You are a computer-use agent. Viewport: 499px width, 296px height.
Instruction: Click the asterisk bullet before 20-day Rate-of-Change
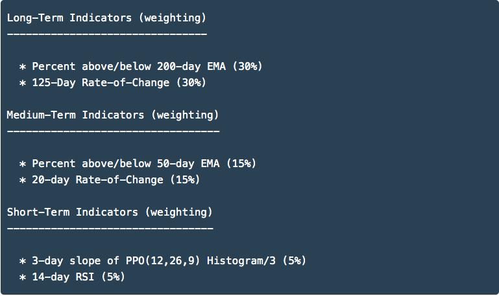click(22, 181)
